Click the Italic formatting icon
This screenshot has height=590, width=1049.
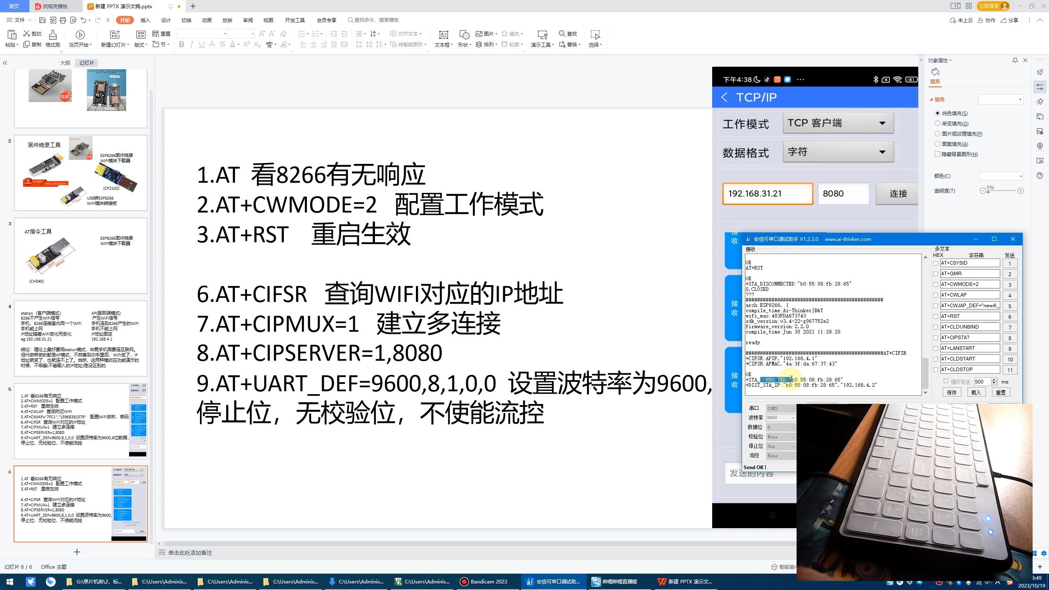(x=191, y=44)
